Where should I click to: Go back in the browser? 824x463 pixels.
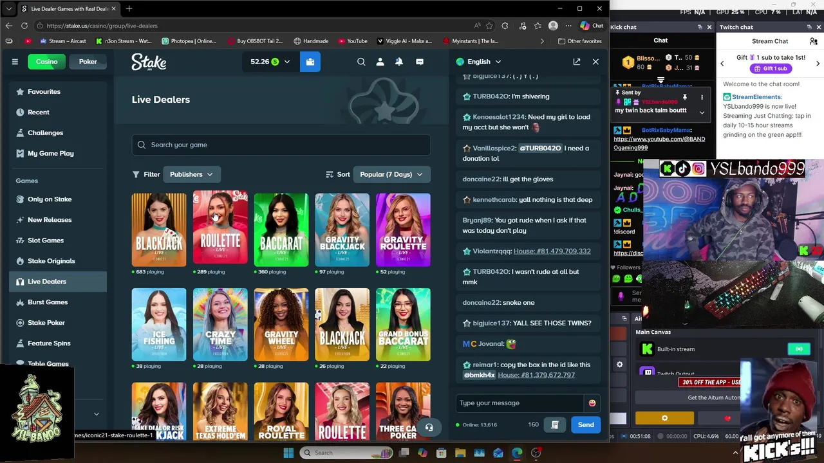coord(8,26)
